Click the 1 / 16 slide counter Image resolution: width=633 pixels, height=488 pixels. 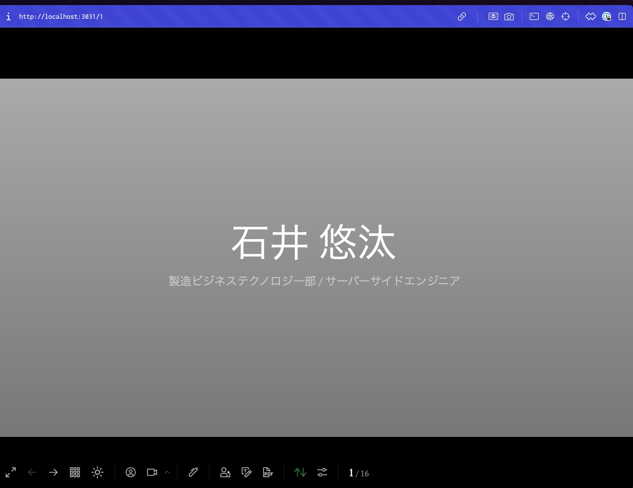(x=359, y=473)
